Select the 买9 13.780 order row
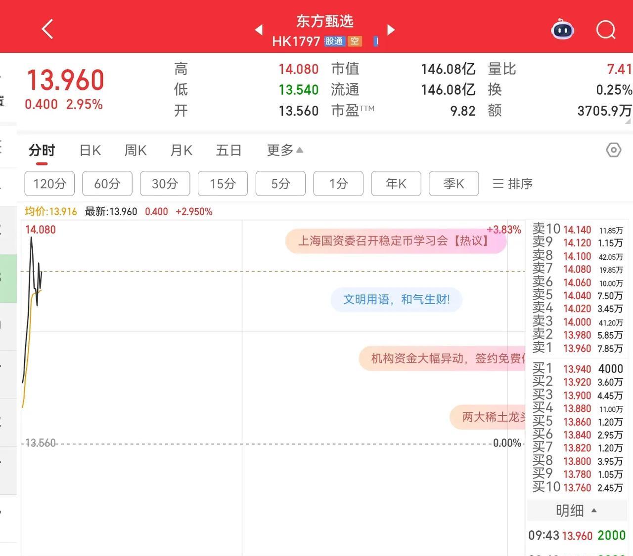 (x=578, y=474)
